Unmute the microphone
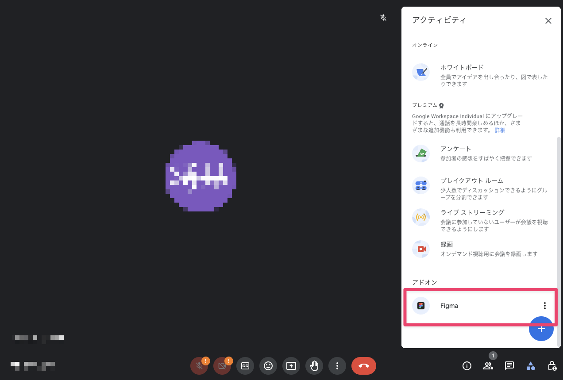Screen dimensions: 563x380 click(x=199, y=366)
